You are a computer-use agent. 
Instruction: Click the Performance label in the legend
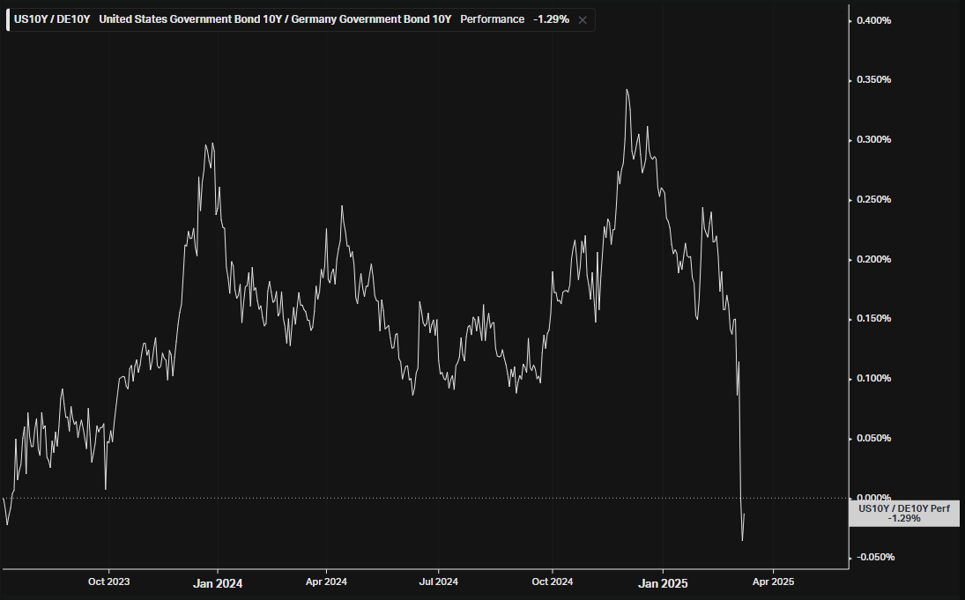tap(493, 19)
